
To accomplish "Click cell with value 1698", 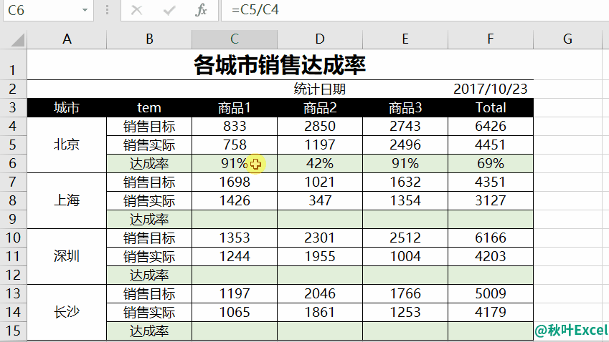I will (235, 182).
